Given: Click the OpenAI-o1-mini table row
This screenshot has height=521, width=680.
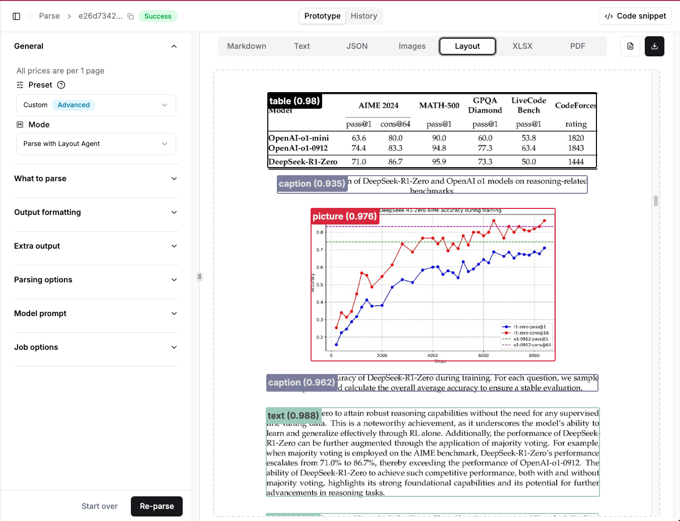Looking at the screenshot, I should [x=432, y=138].
